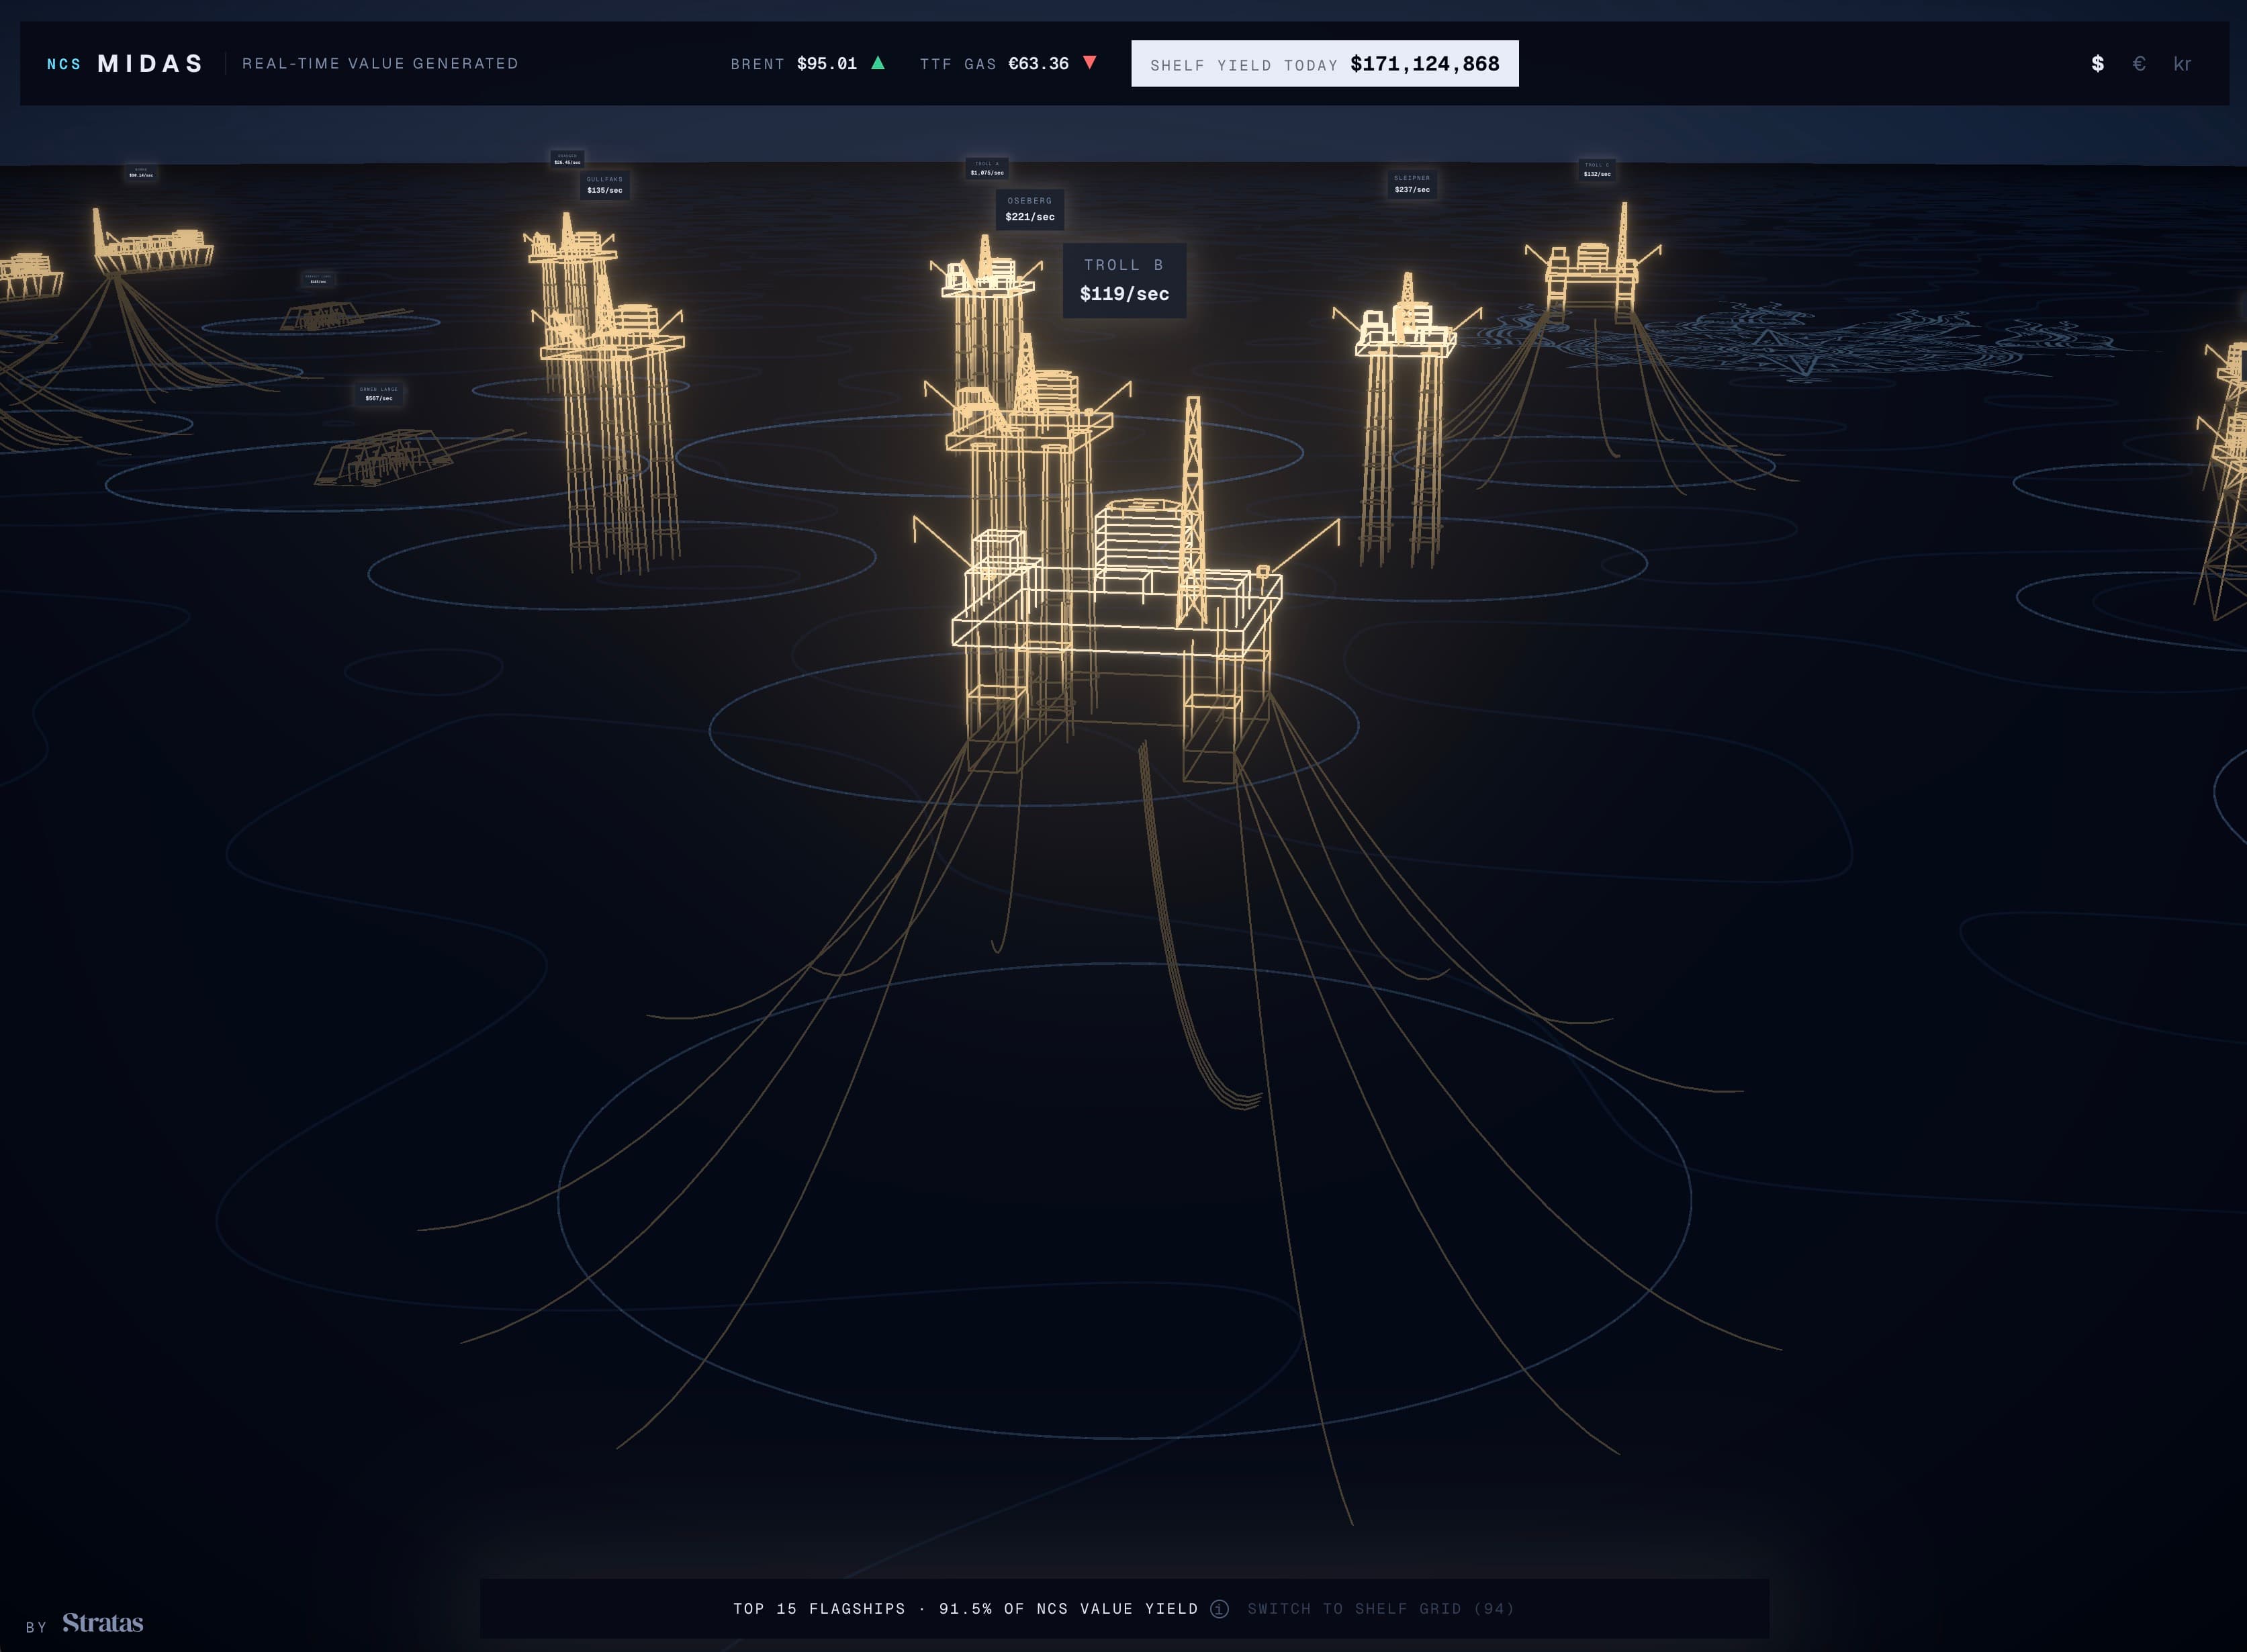The image size is (2247, 1652).
Task: Open the Oseberg $221/sec label
Action: 1030,209
